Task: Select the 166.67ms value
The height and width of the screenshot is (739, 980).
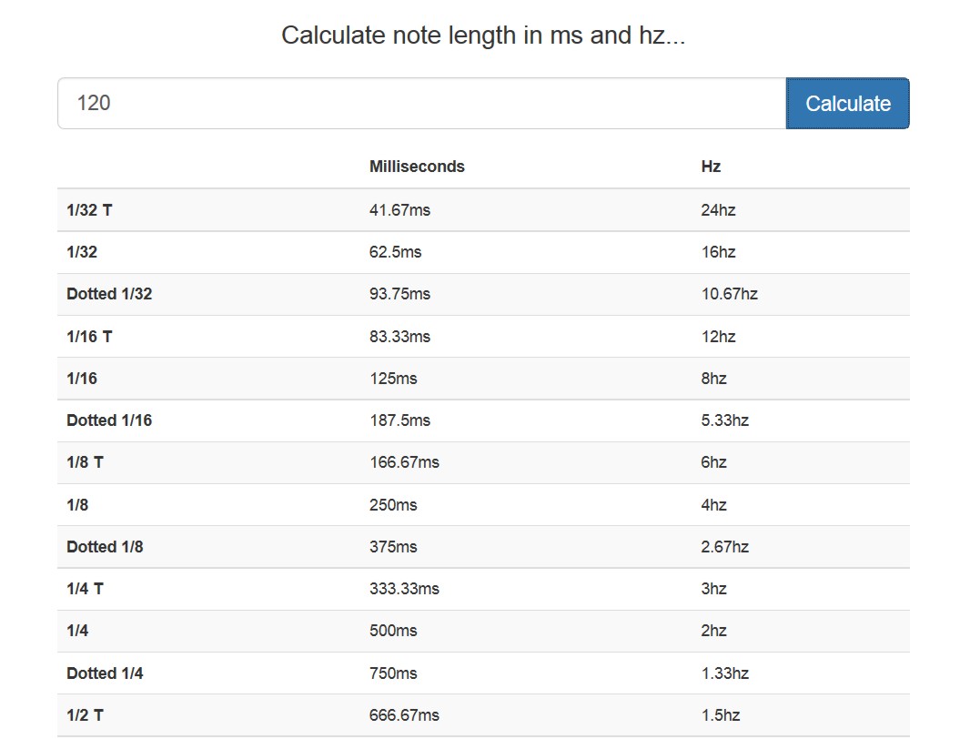Action: (404, 462)
